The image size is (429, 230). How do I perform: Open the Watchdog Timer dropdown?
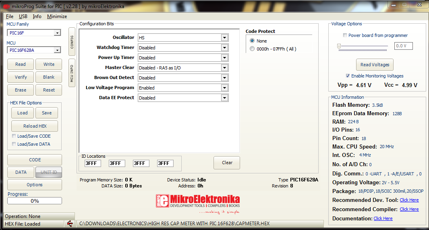click(224, 48)
